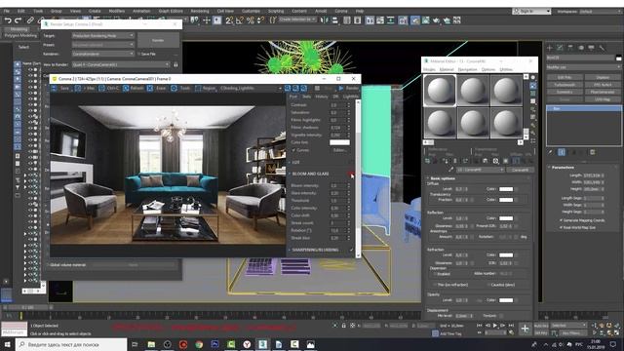Select the Link tool chain icon
This screenshot has width=624, height=351.
(30, 20)
